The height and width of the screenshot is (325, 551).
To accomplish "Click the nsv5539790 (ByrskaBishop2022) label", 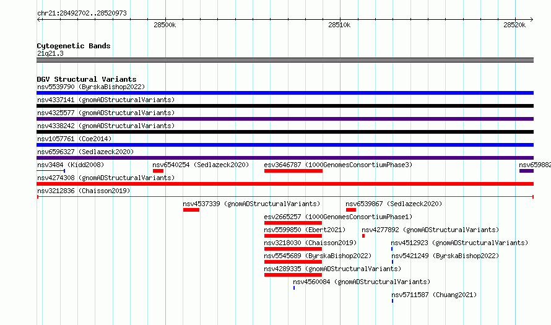I will point(91,87).
